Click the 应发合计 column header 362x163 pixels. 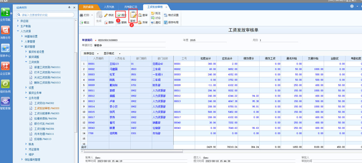coord(227,58)
